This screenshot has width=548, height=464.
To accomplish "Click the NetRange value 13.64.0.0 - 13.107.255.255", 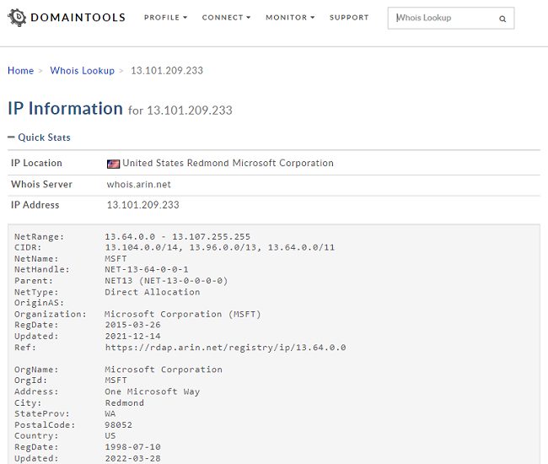I will 178,237.
